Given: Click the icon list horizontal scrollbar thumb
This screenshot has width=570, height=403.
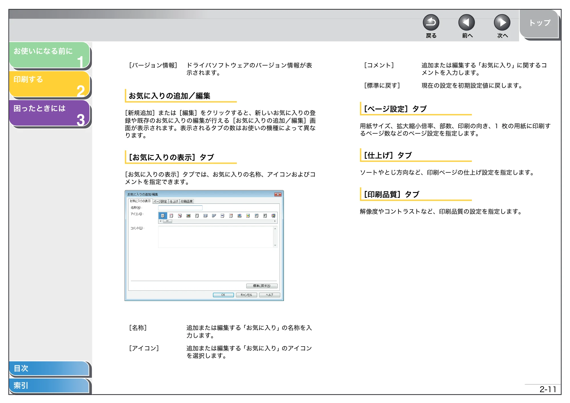Looking at the screenshot, I should [x=168, y=221].
